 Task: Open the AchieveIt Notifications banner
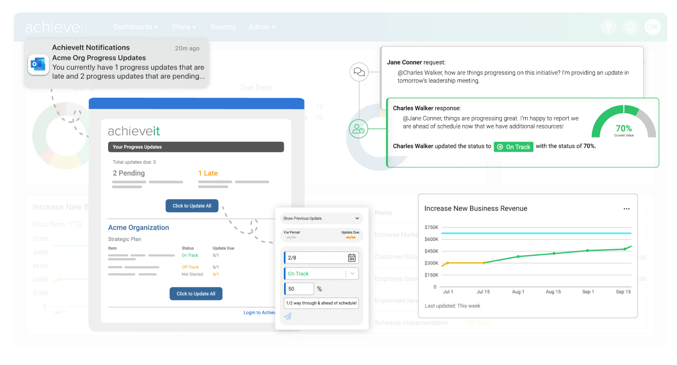click(117, 63)
